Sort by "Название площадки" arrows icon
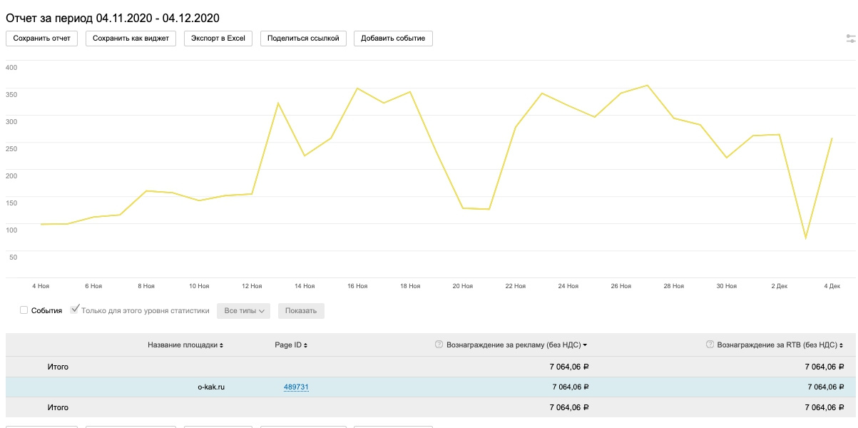Viewport: 858px width, 428px height. click(x=221, y=345)
